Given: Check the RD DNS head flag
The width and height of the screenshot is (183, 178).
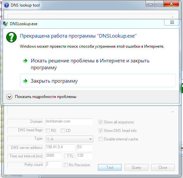Looking at the screenshot, I should coord(48,130).
